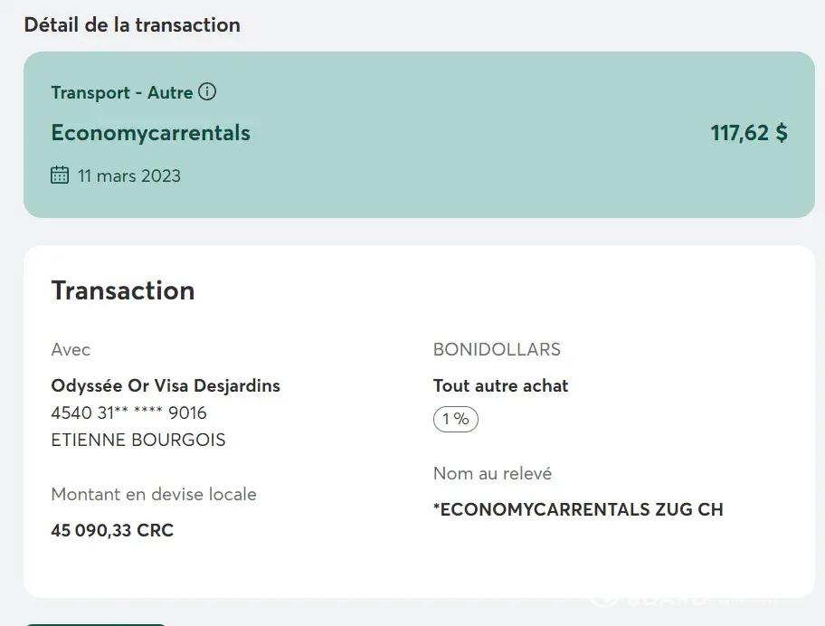Click the *ECONOMYCARRENTALS ZUG CH statement name
The height and width of the screenshot is (626, 825).
(x=578, y=509)
